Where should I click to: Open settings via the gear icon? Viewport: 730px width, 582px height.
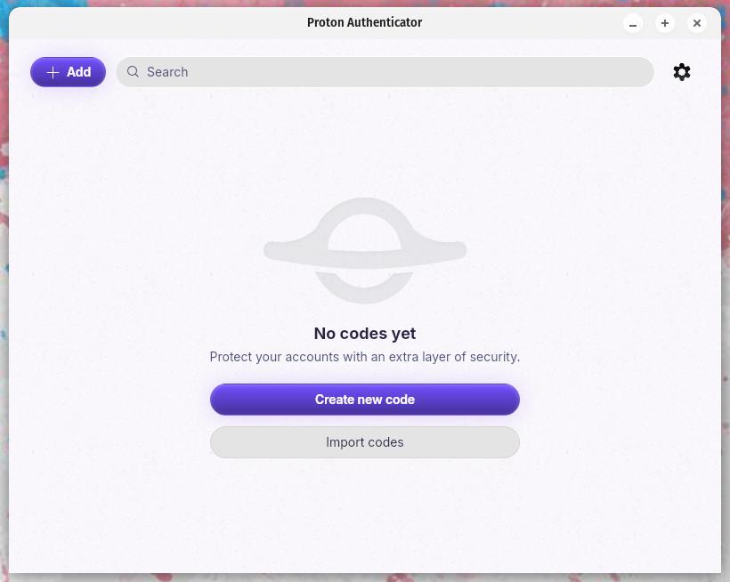point(682,72)
